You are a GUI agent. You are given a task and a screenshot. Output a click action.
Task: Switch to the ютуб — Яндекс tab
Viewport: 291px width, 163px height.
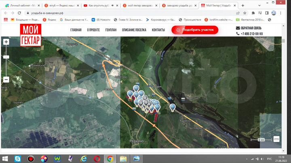coord(62,6)
